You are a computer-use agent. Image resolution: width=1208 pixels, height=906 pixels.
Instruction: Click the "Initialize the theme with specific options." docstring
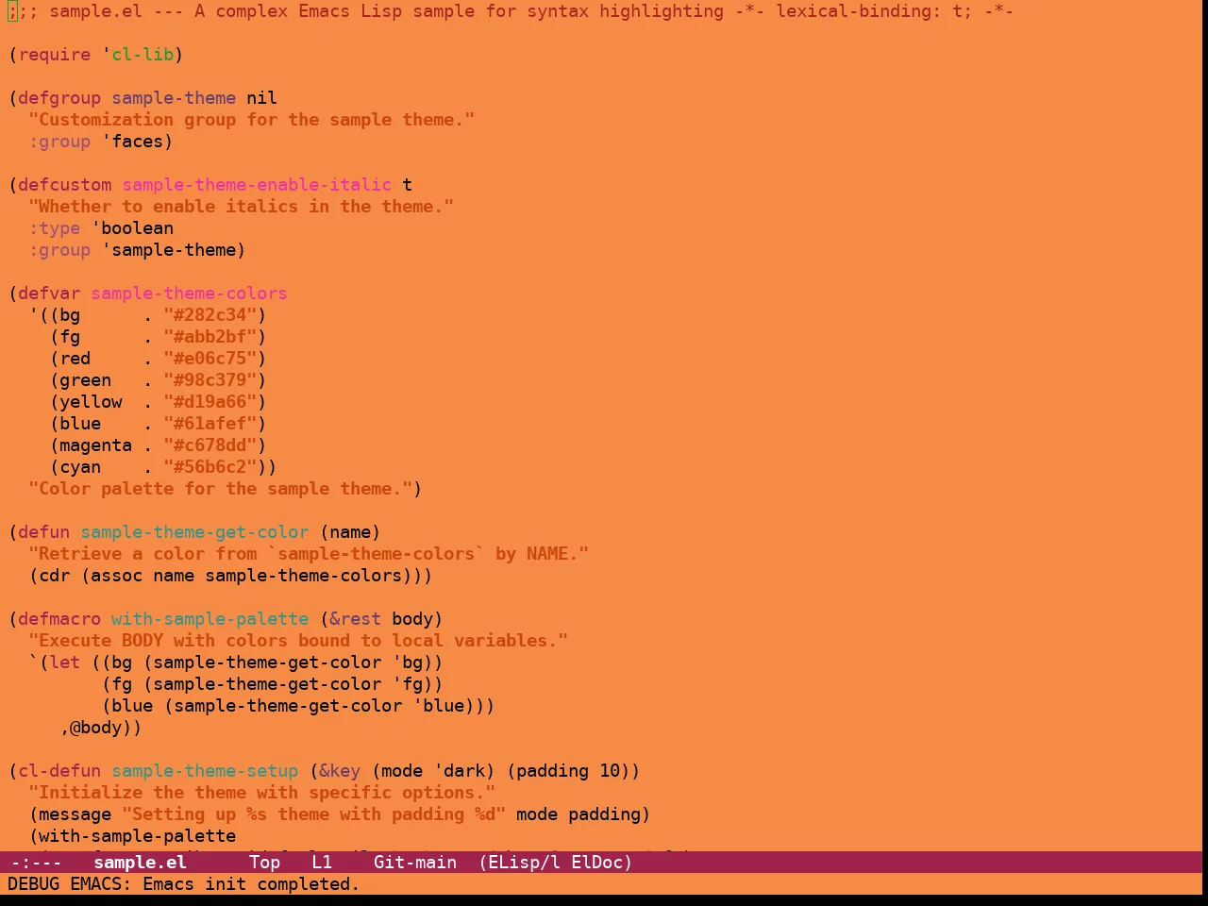coord(262,793)
